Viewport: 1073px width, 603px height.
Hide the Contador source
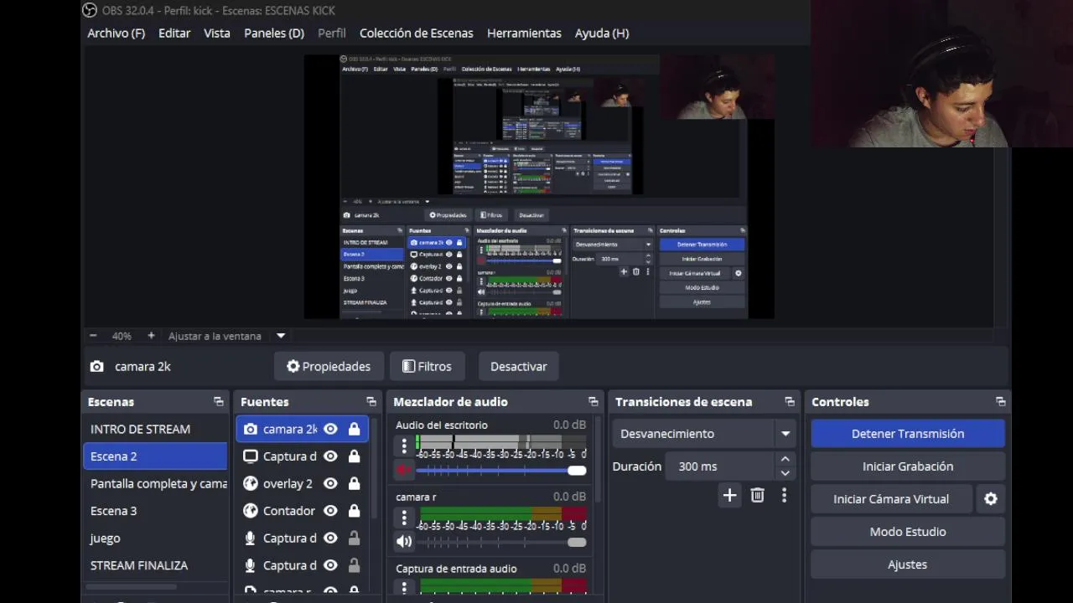tap(331, 511)
